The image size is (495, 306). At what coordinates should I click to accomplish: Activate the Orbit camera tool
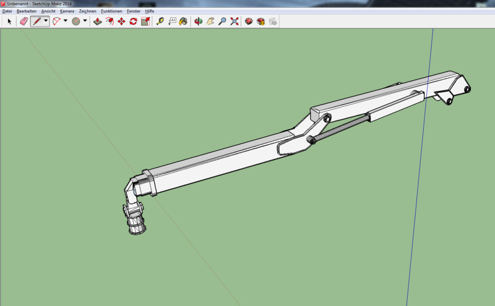pyautogui.click(x=199, y=21)
